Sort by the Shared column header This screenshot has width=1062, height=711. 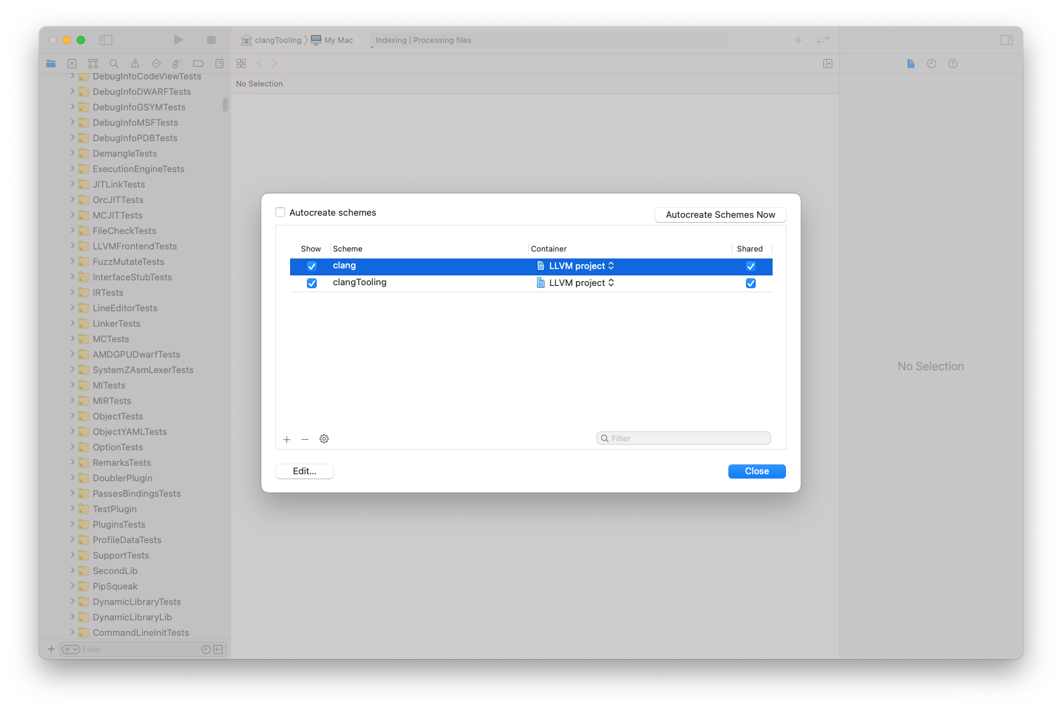(749, 249)
